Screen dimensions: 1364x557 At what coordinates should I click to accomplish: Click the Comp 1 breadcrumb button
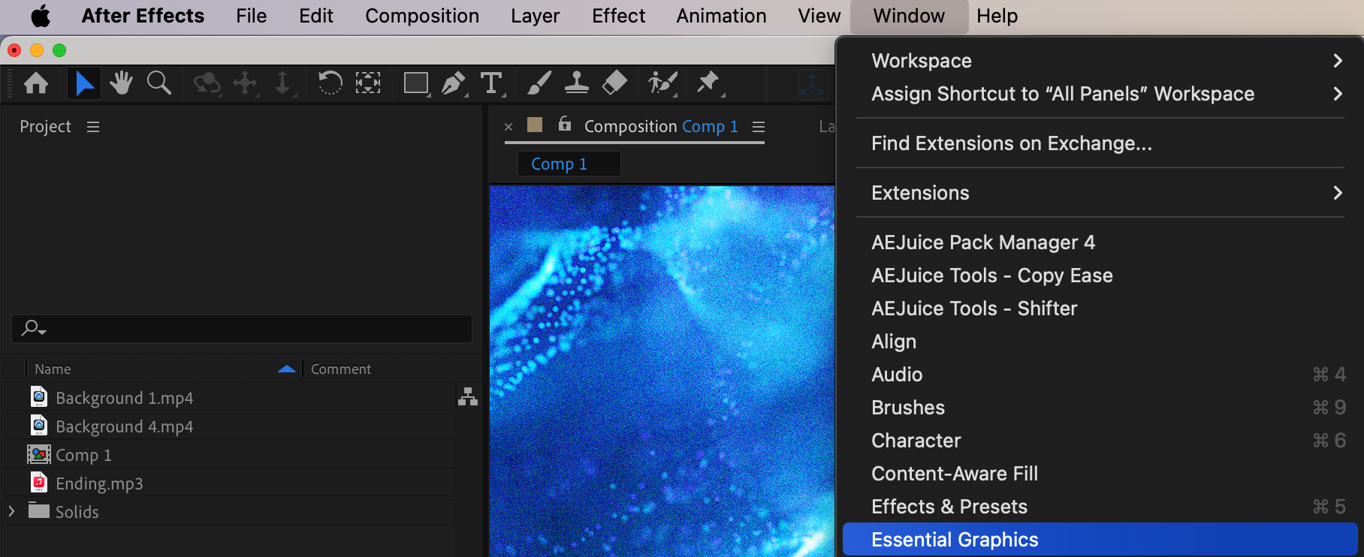pos(569,164)
